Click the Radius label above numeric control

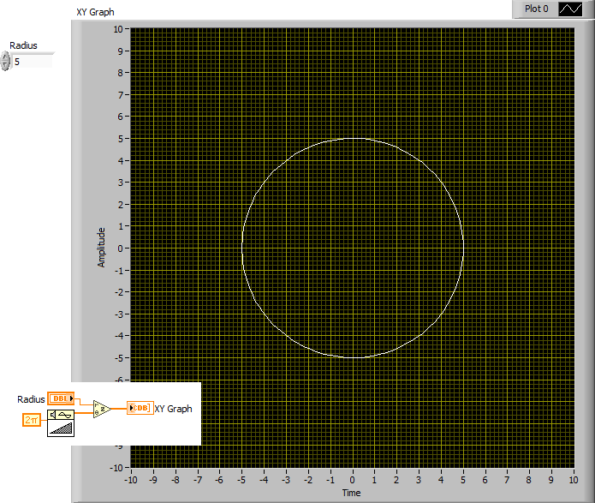coord(23,45)
